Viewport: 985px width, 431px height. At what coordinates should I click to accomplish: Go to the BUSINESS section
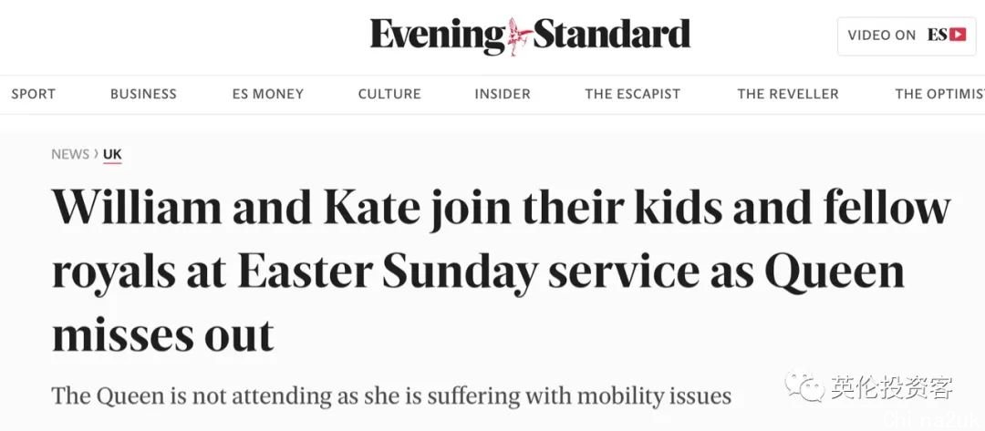pyautogui.click(x=143, y=94)
